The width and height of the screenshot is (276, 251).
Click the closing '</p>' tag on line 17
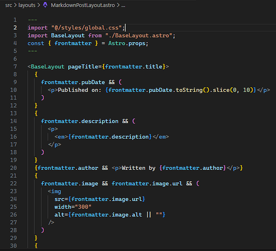click(x=54, y=145)
